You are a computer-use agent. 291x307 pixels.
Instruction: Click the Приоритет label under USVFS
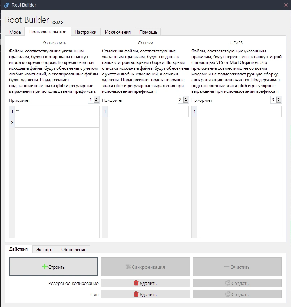coord(201,100)
